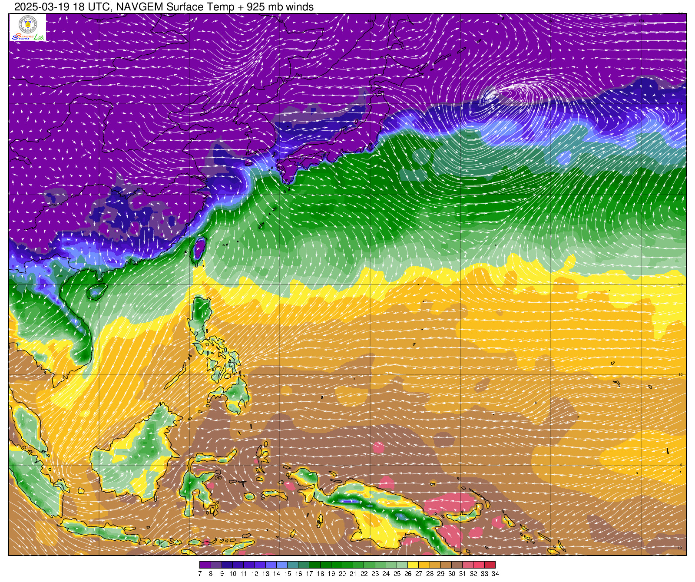The height and width of the screenshot is (582, 695).
Task: Click the colorbar label 20
Action: click(x=342, y=574)
